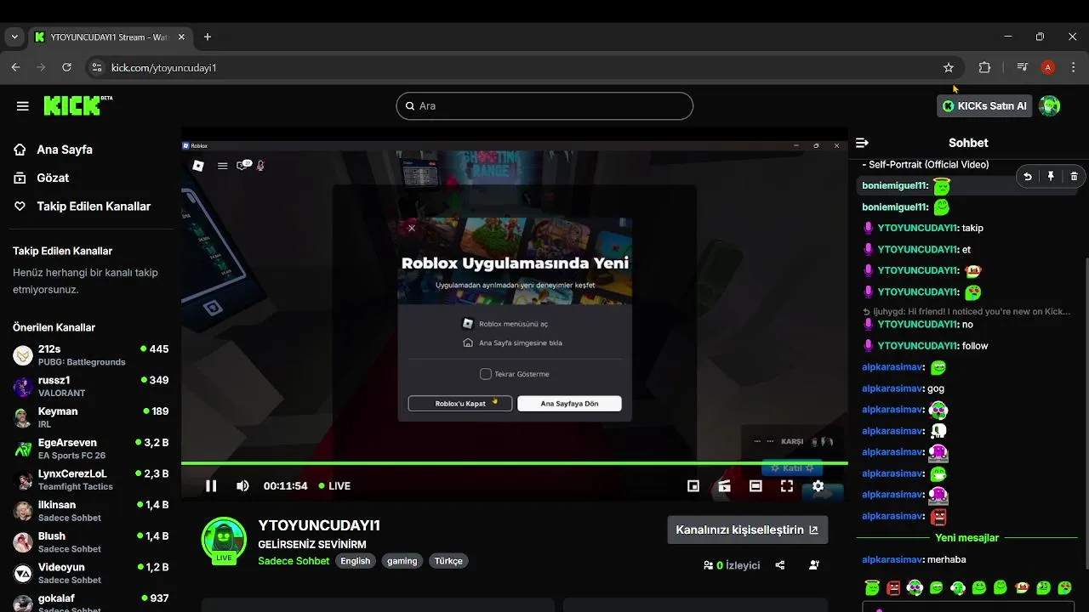Bookmark this page with the star icon
The height and width of the screenshot is (612, 1089).
tap(949, 67)
